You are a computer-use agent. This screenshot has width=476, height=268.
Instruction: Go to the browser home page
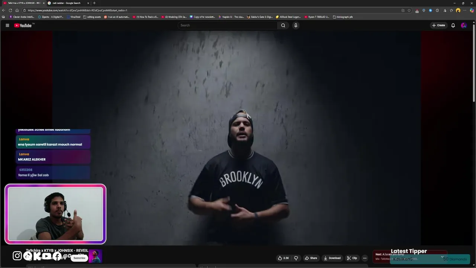[17, 10]
